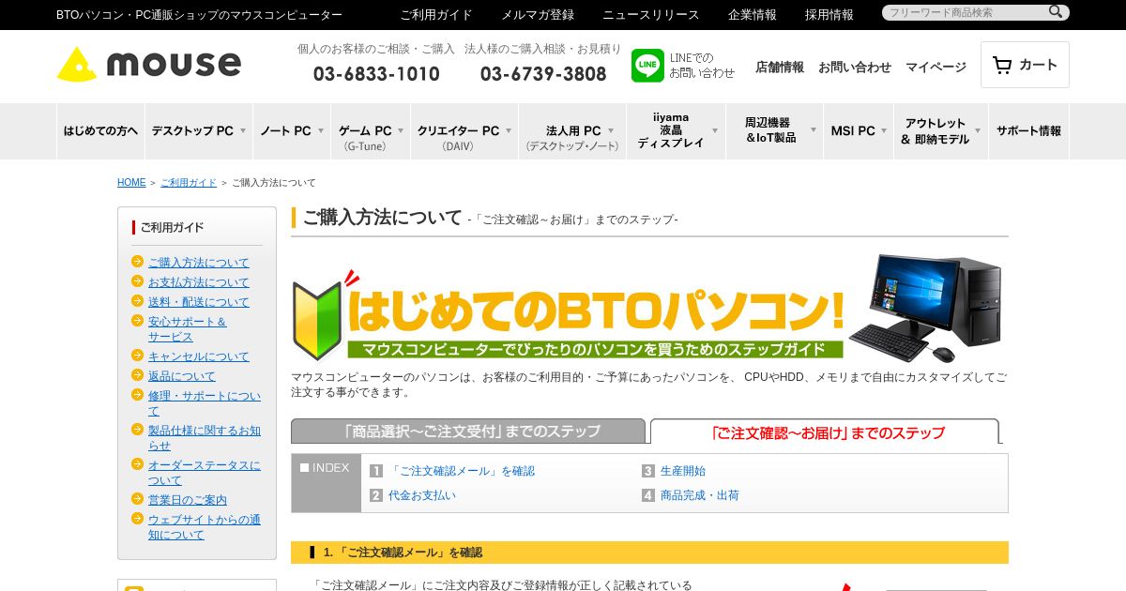This screenshot has height=591, width=1126.
Task: Open sidebar link お支払方法について
Action: [x=199, y=282]
